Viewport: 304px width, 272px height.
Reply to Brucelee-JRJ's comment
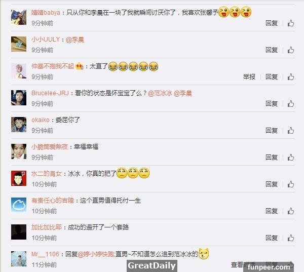pyautogui.click(x=272, y=104)
